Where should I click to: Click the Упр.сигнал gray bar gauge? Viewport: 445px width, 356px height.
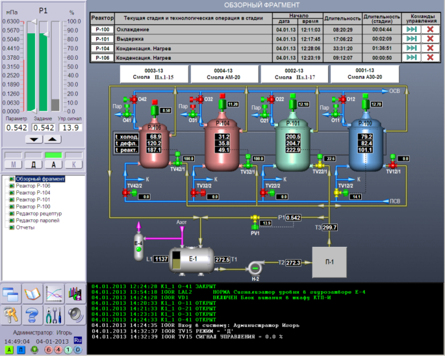(55, 67)
